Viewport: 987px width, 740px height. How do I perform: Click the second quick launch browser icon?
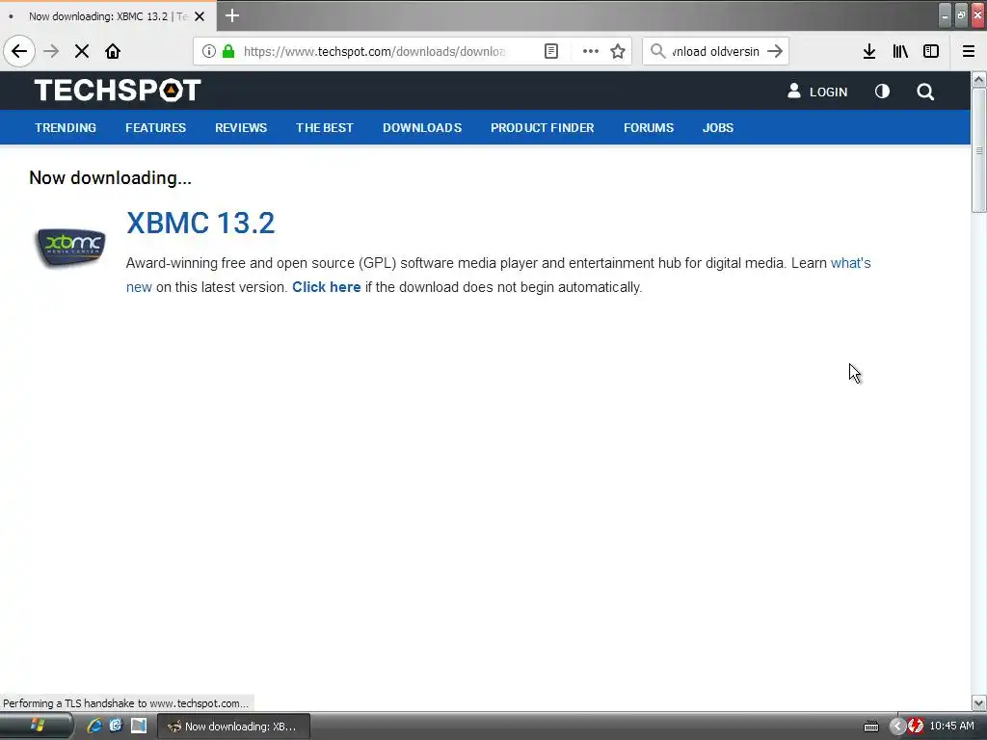tap(116, 727)
